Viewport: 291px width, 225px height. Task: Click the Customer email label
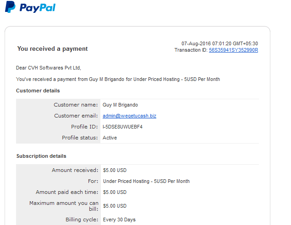tap(76, 116)
